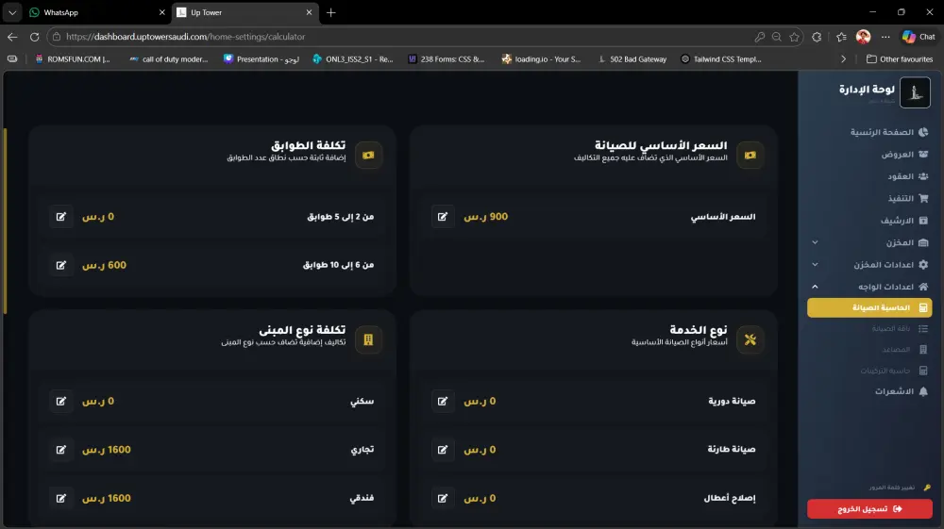944x529 pixels.
Task: Open the browser extensions icon
Action: point(817,37)
